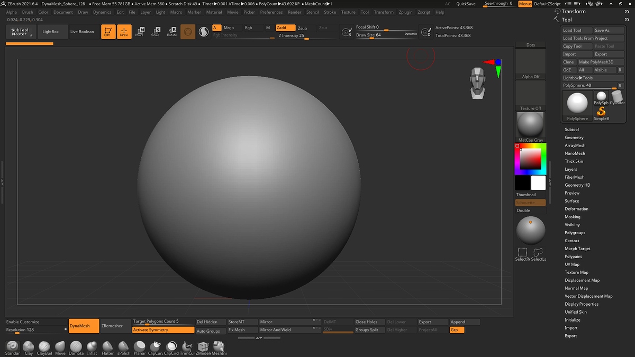Click the DynaMesh button

(x=84, y=326)
